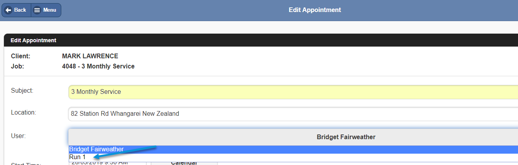Click into the yellow Subject field
Image resolution: width=518 pixels, height=165 pixels.
click(293, 92)
